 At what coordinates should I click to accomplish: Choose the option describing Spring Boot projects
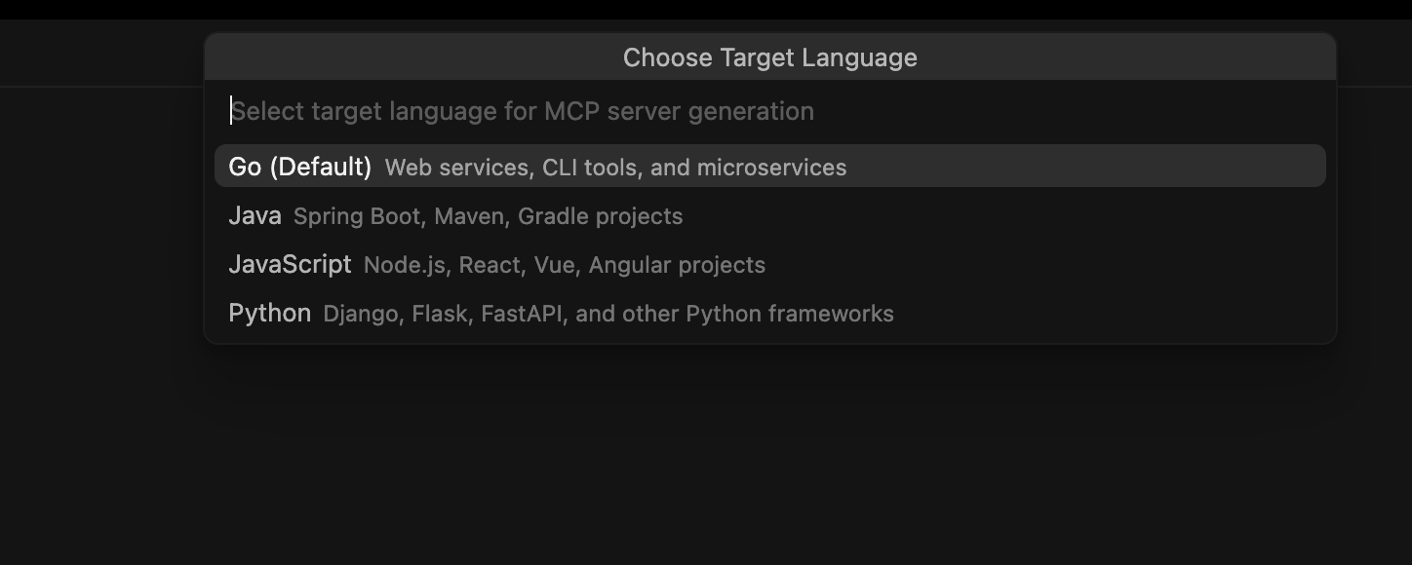click(x=488, y=215)
